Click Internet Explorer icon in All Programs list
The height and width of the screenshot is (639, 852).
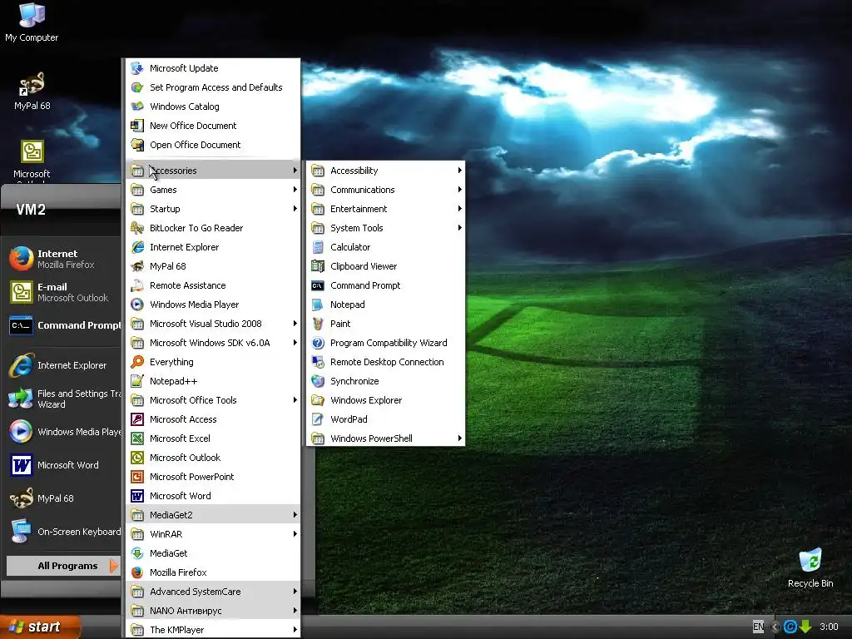pyautogui.click(x=137, y=247)
